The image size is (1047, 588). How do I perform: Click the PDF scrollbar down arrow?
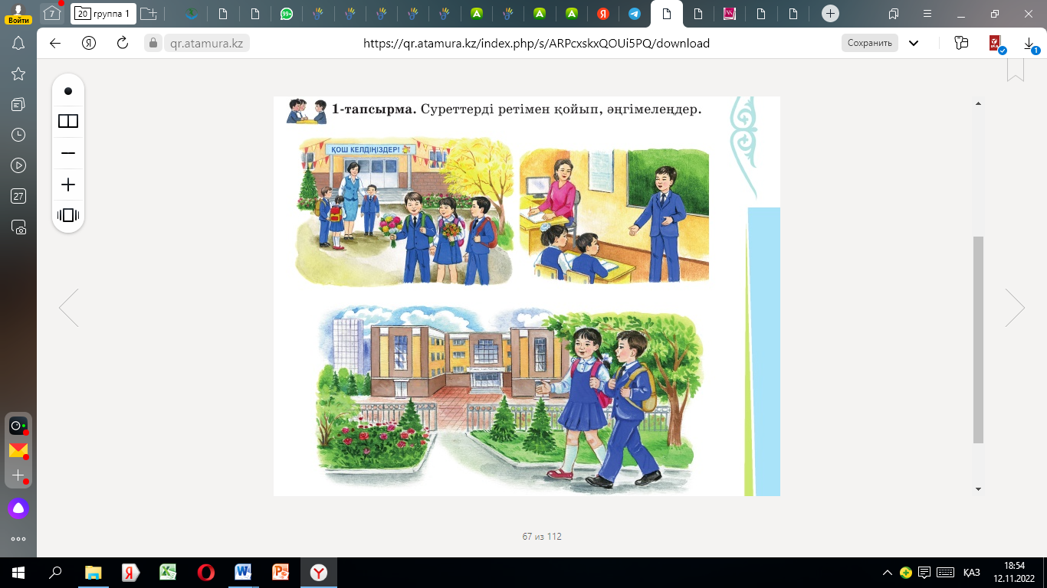[x=978, y=488]
